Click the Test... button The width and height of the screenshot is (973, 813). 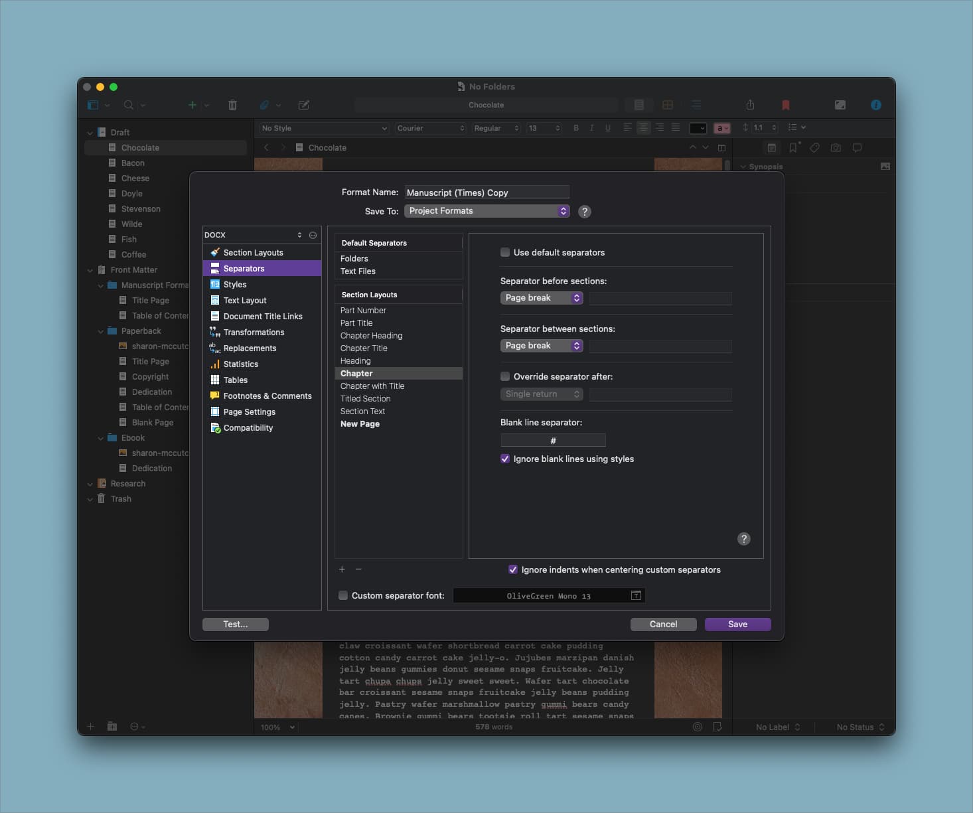235,624
